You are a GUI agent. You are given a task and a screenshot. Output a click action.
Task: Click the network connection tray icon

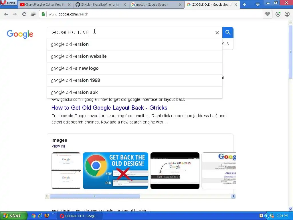coord(272,216)
